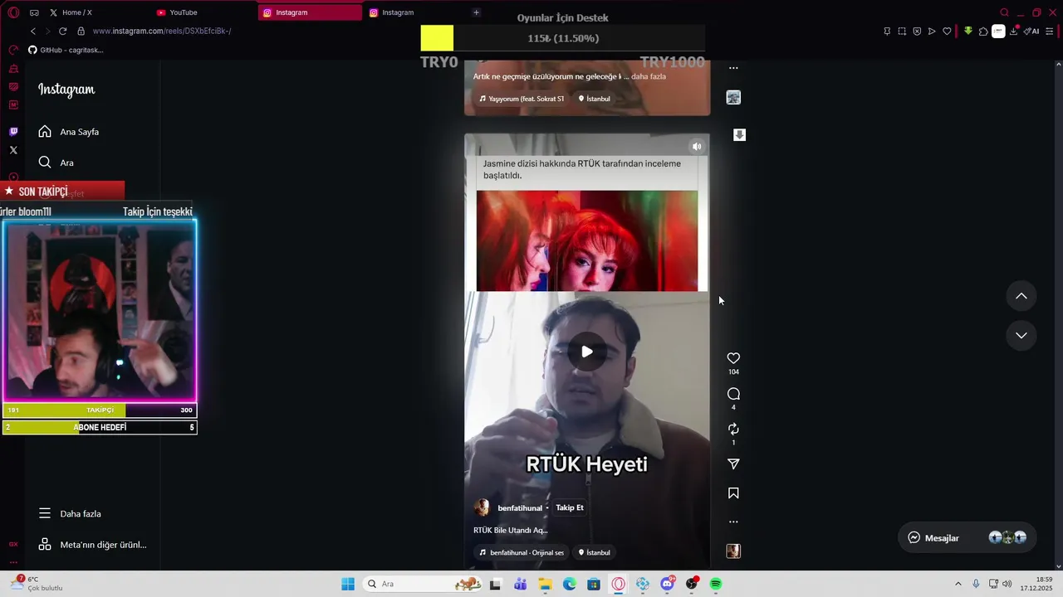Go to previous reel up chevron
Image resolution: width=1063 pixels, height=597 pixels.
click(1021, 296)
